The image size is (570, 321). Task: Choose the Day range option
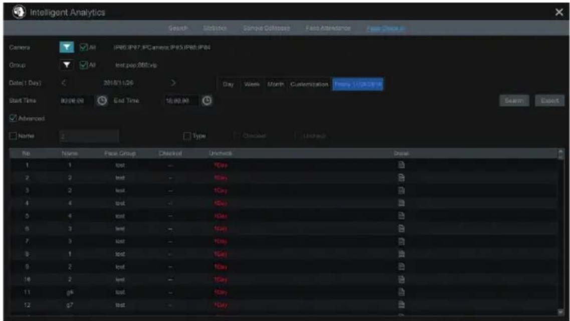click(x=228, y=84)
